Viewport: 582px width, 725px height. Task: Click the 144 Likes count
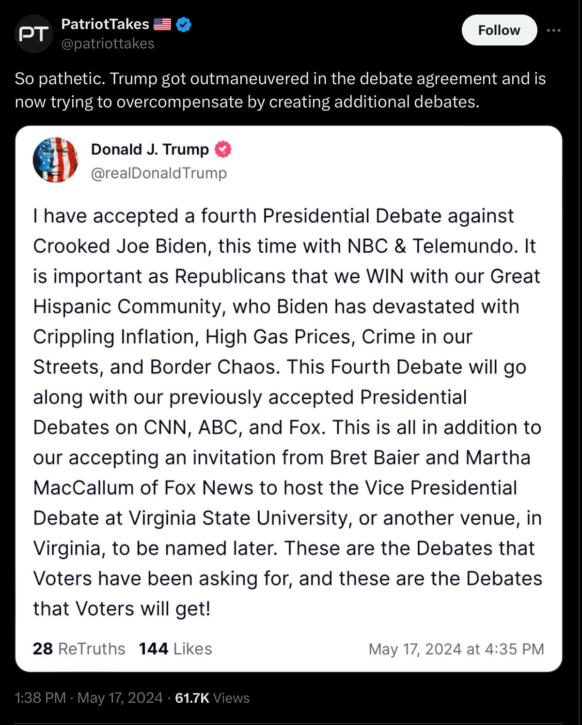click(175, 649)
